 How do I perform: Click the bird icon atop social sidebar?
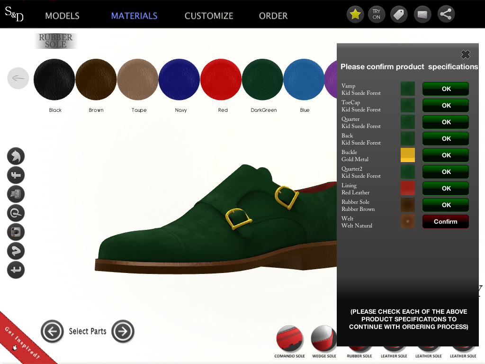[x=16, y=156]
